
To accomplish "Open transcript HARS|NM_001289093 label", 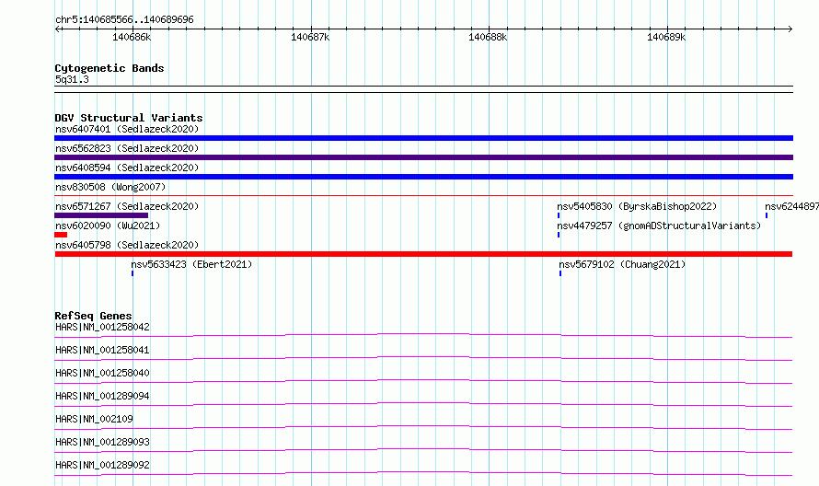I will point(102,442).
